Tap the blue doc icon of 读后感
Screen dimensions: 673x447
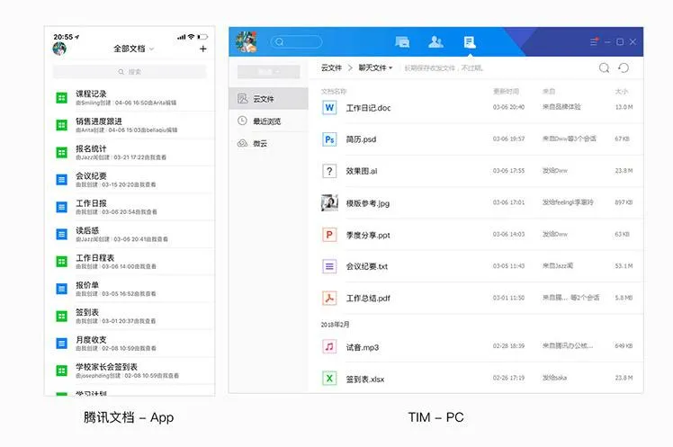tap(62, 234)
